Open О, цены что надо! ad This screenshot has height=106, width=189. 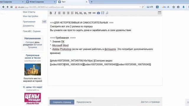(32, 87)
